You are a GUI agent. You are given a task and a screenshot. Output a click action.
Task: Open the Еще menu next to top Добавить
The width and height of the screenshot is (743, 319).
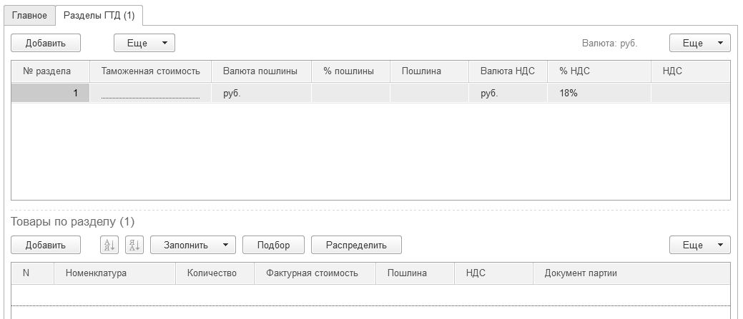(x=144, y=43)
